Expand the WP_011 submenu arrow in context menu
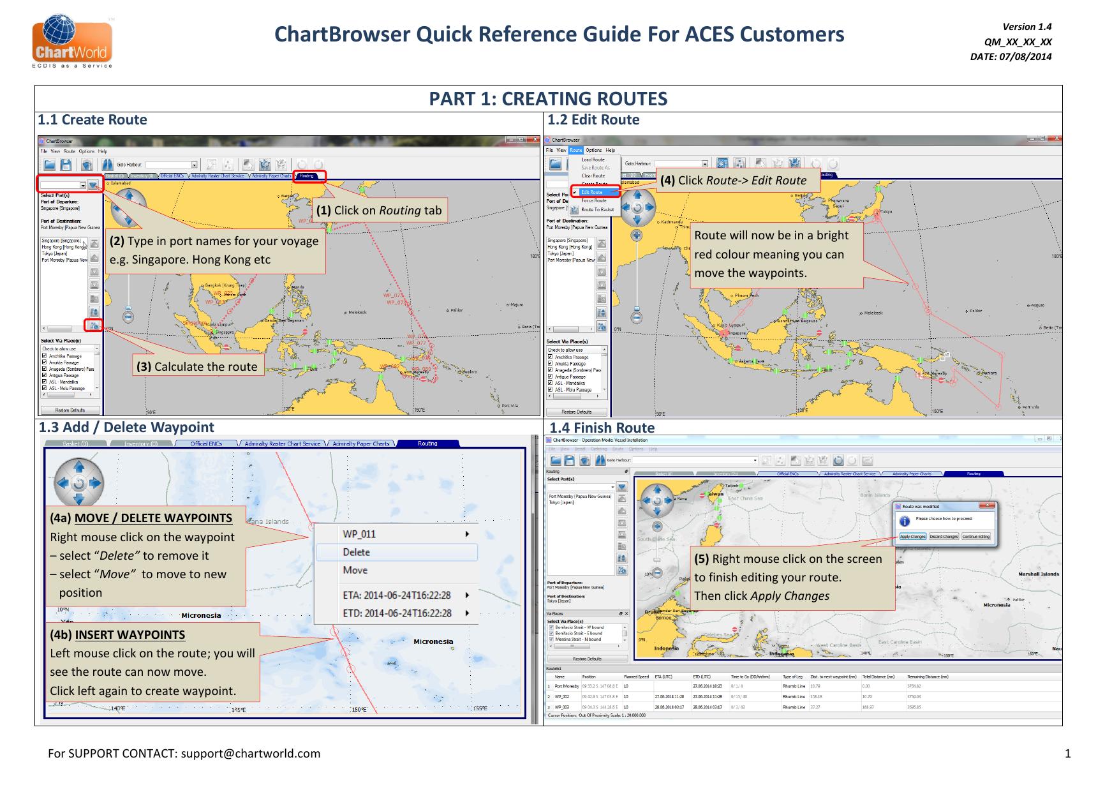The height and width of the screenshot is (792, 1119). tap(467, 534)
